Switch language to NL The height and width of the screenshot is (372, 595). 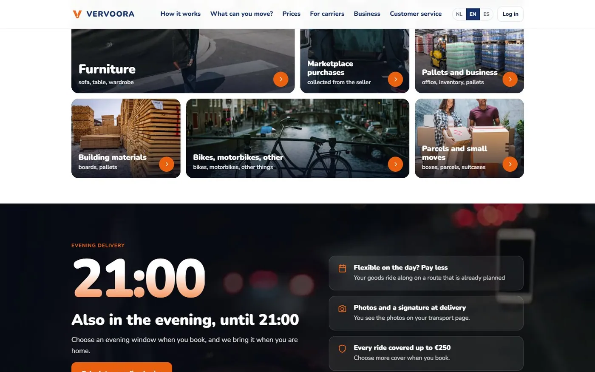pyautogui.click(x=459, y=14)
